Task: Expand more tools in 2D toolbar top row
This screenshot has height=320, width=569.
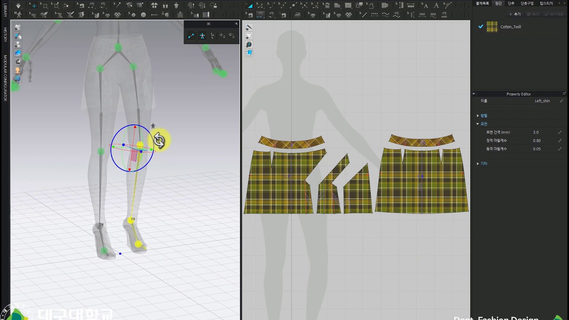Action: tap(461, 6)
